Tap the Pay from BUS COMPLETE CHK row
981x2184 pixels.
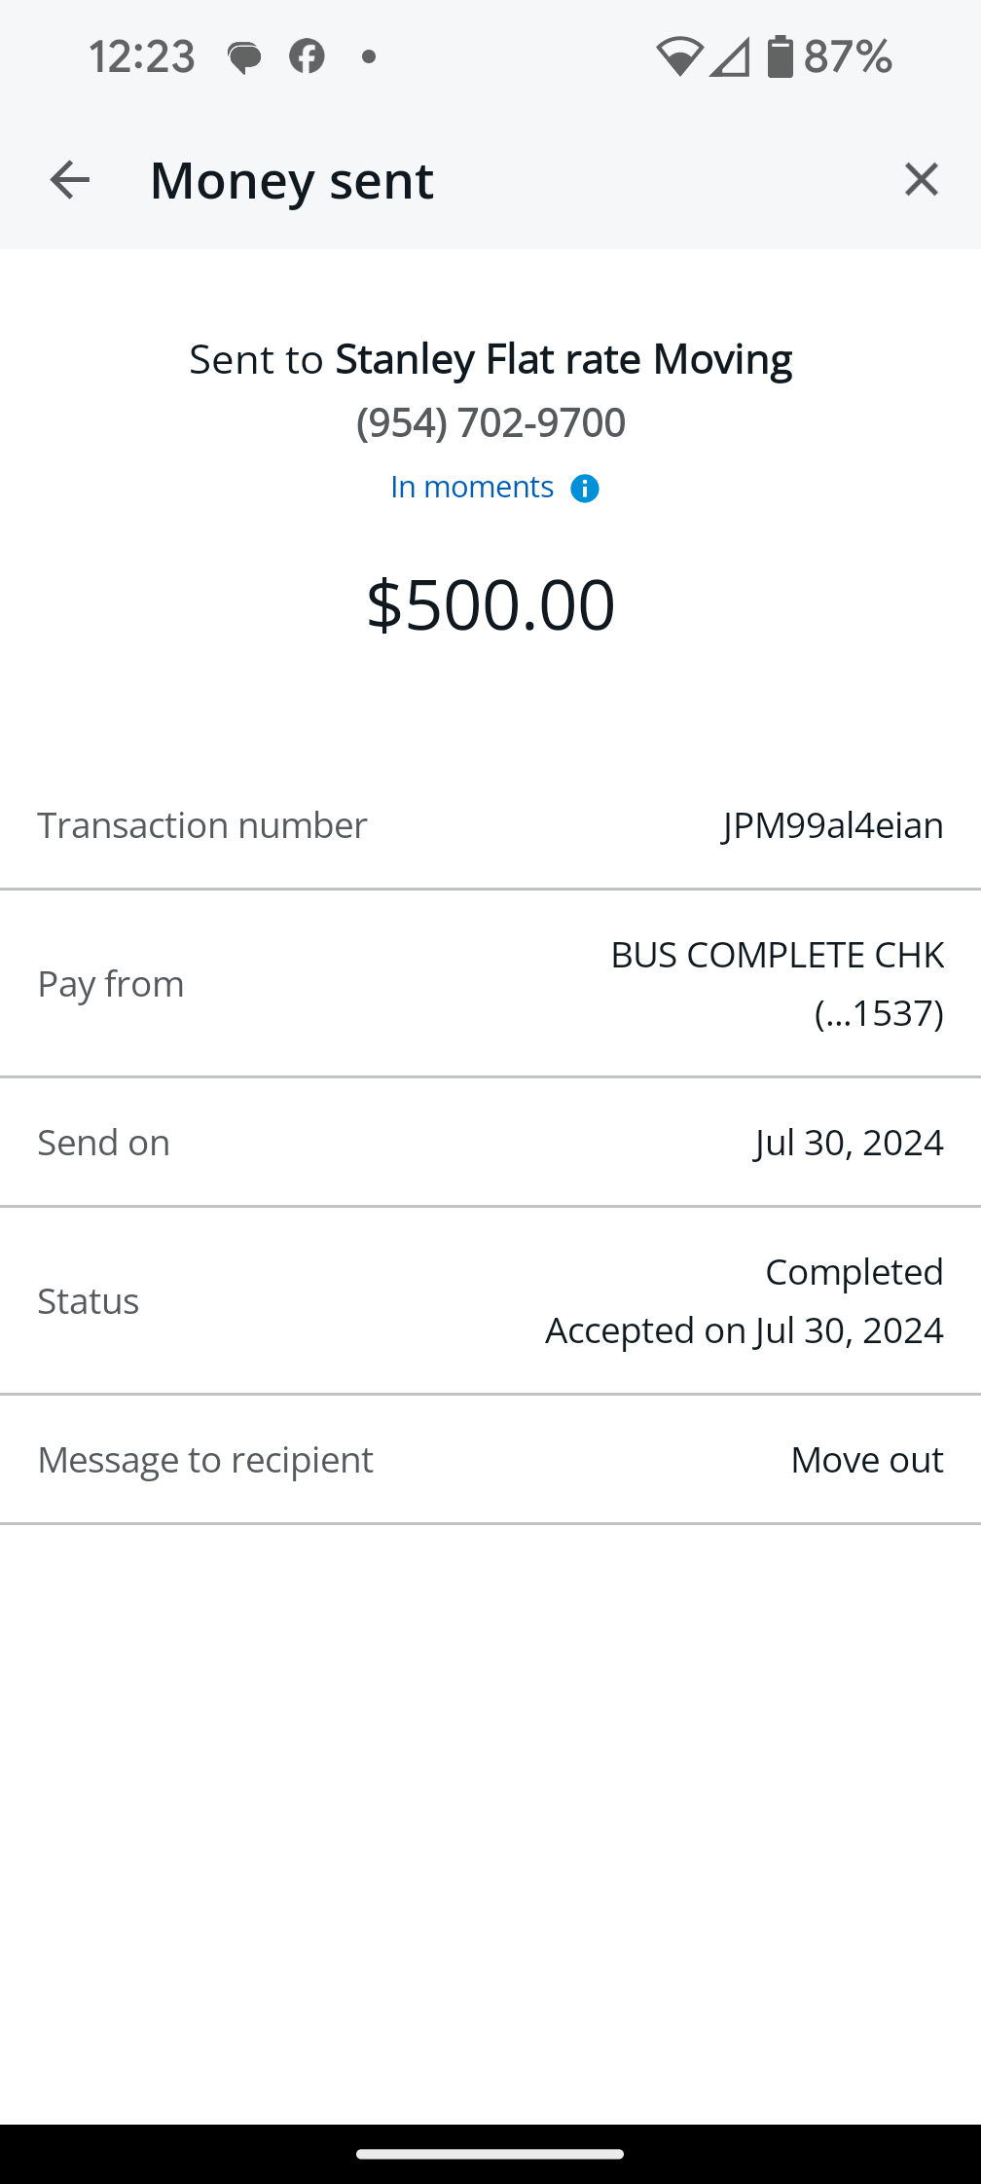pyautogui.click(x=490, y=984)
